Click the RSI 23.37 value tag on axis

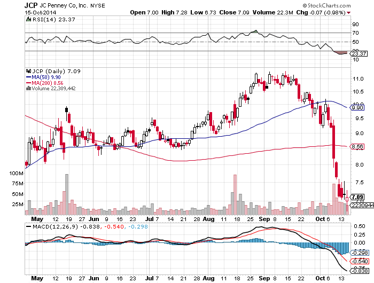pos(359,53)
